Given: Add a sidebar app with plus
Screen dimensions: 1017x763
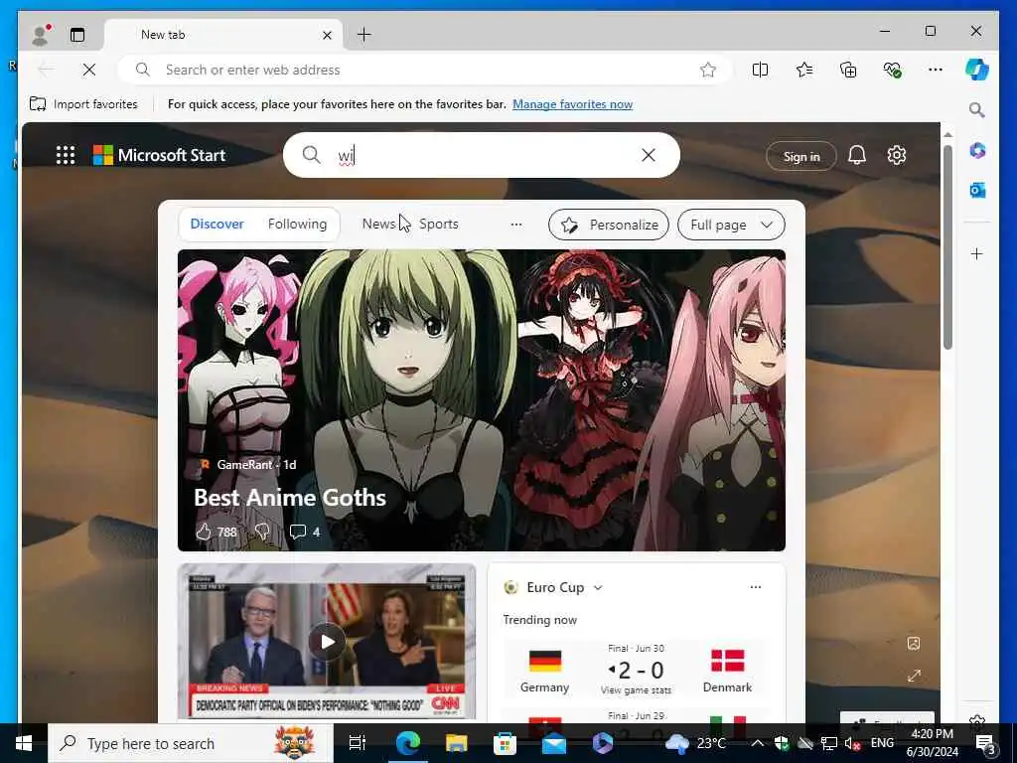Looking at the screenshot, I should click(x=977, y=253).
